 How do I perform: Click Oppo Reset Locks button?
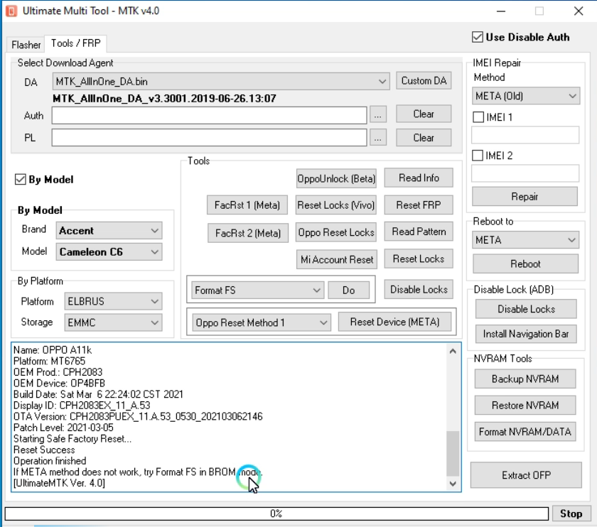[x=335, y=232]
